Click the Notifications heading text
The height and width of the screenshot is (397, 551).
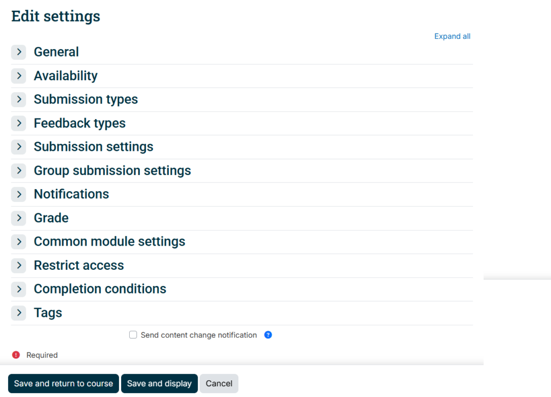72,194
